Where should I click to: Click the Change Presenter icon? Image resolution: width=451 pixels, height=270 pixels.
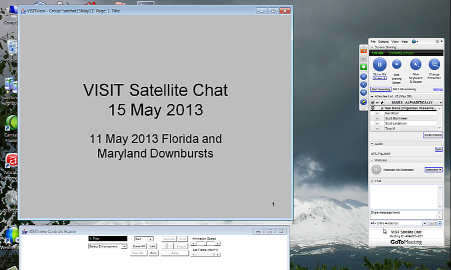point(434,65)
